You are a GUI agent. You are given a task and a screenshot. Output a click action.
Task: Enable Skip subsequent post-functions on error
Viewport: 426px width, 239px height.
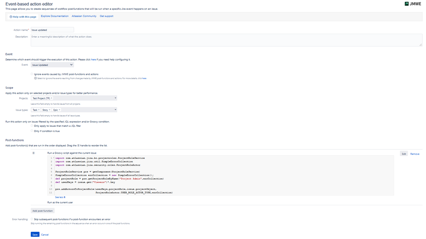tap(32, 219)
